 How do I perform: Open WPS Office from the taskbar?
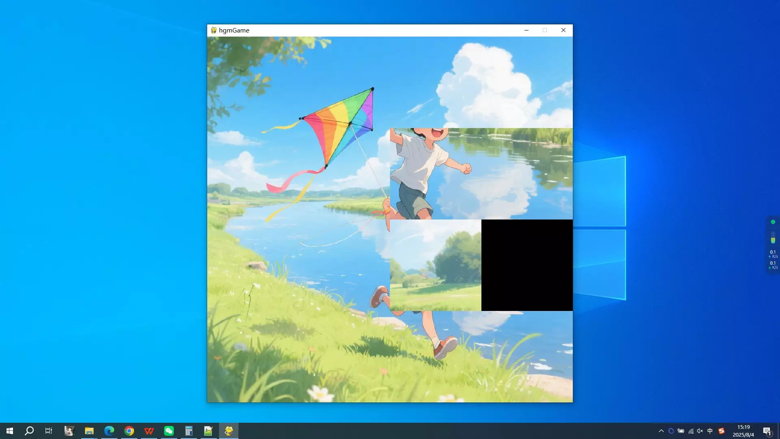click(x=149, y=430)
